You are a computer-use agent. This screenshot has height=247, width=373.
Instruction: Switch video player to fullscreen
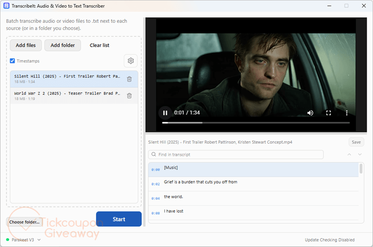point(328,113)
